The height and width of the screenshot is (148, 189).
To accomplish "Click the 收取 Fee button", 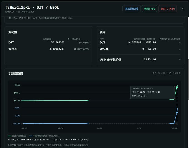I will 150,9.
